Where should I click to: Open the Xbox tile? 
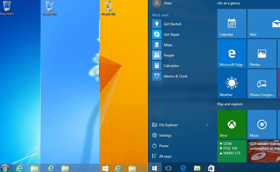click(x=232, y=124)
